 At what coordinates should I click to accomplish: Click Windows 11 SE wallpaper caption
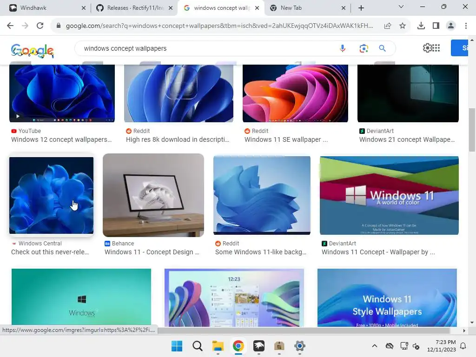tap(286, 139)
